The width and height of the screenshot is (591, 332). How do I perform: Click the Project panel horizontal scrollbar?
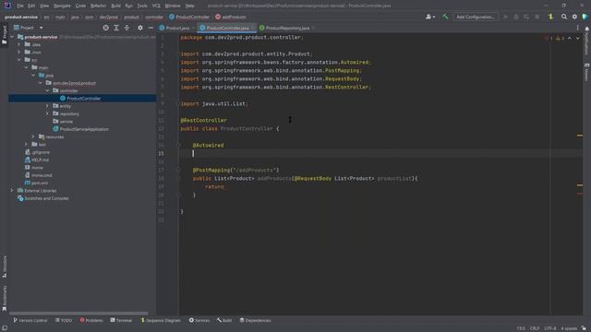pyautogui.click(x=78, y=314)
